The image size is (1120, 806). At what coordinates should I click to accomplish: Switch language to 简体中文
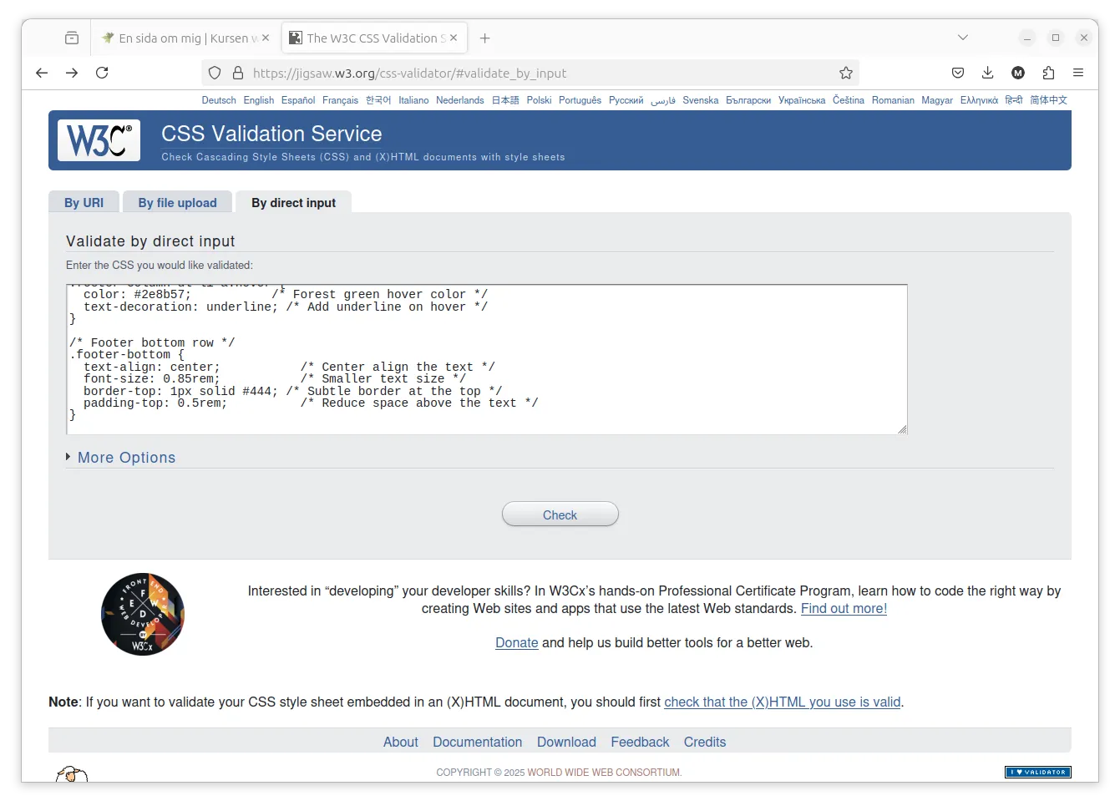tap(1048, 100)
